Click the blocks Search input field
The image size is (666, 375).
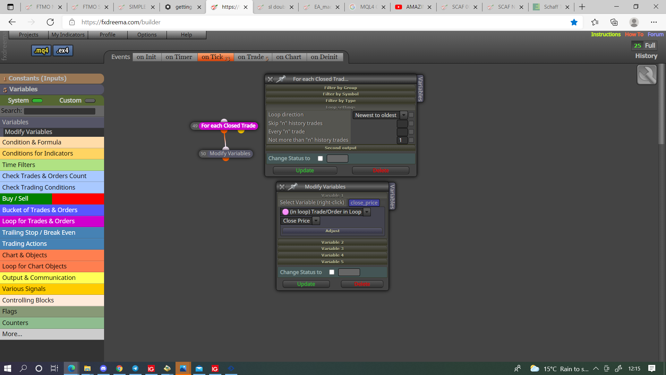(60, 111)
